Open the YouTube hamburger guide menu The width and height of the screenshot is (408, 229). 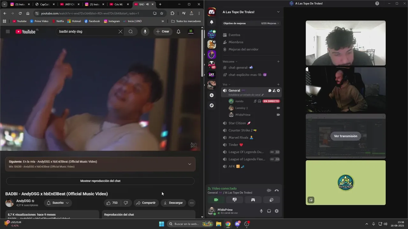click(8, 31)
